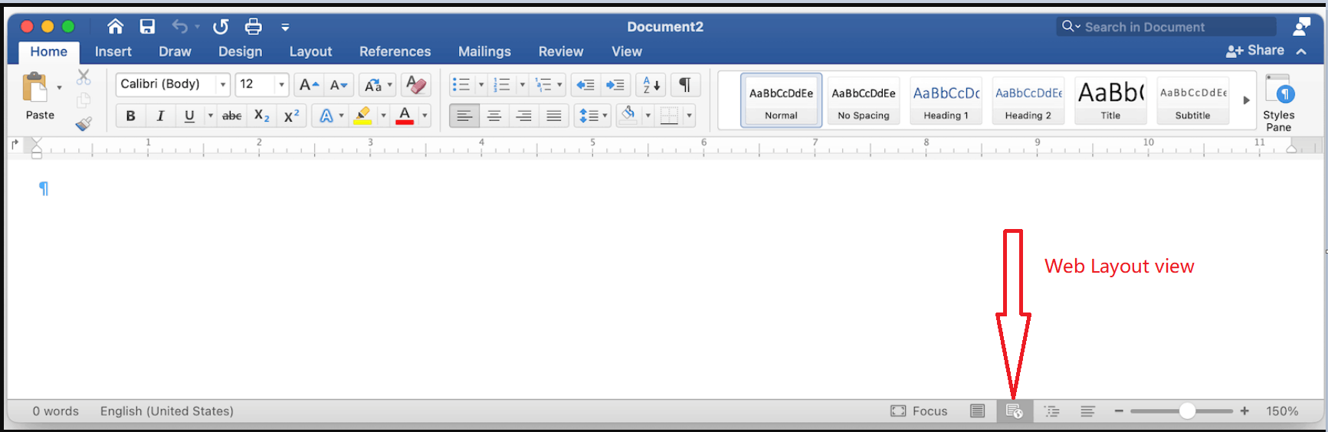Screen dimensions: 1328x432
Task: Click the 150% zoom level
Action: tap(1282, 411)
